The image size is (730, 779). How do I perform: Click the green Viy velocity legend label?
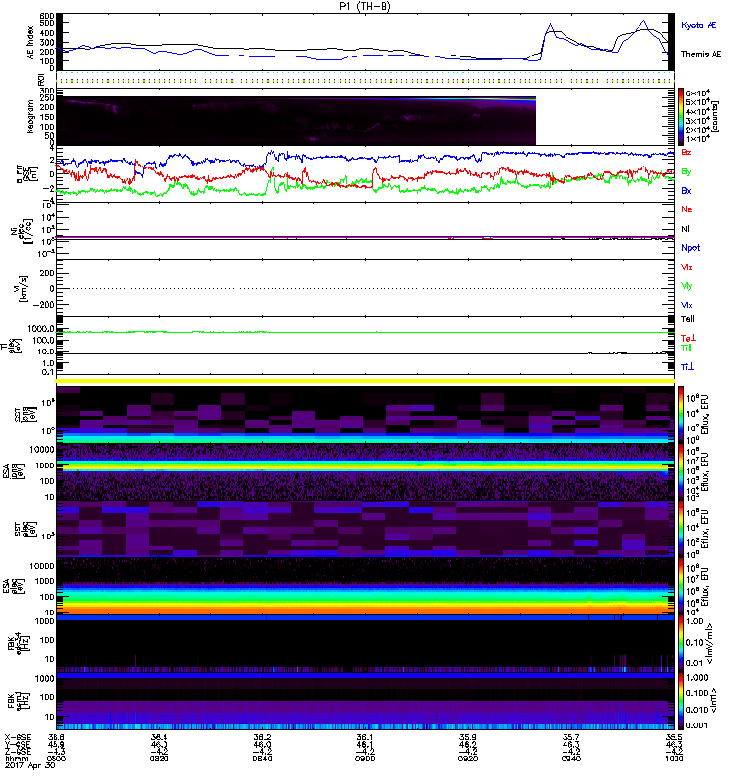coord(687,286)
